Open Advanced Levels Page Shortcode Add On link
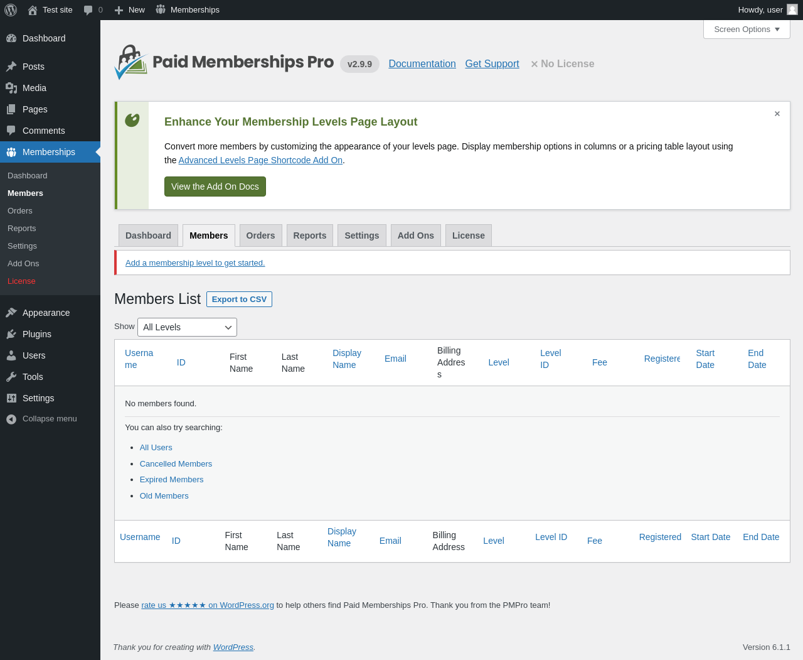 click(x=260, y=160)
